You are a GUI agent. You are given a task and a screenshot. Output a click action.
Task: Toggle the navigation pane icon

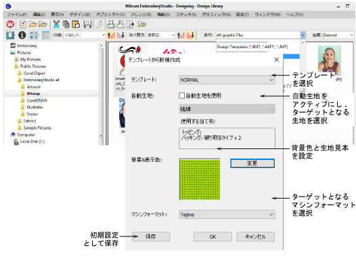[x=10, y=35]
